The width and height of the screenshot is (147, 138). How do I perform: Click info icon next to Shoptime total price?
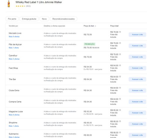coord(120,121)
